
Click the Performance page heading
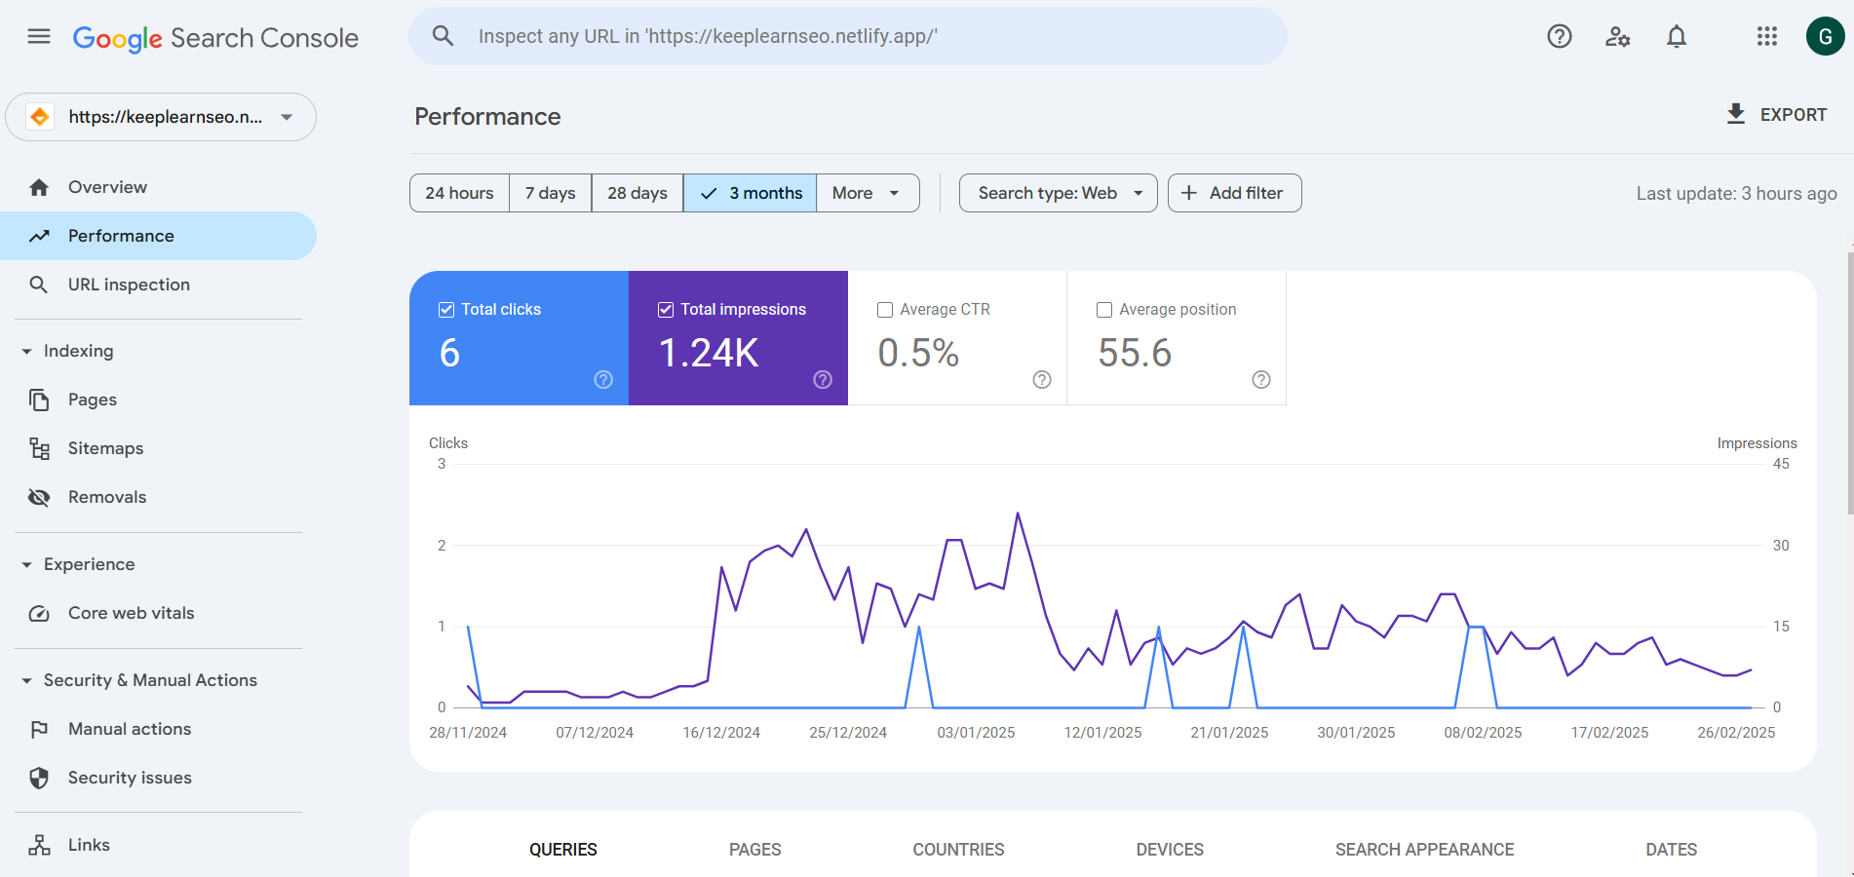click(x=487, y=117)
